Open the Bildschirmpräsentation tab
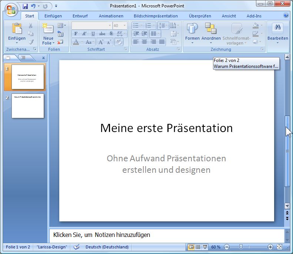 coord(156,16)
